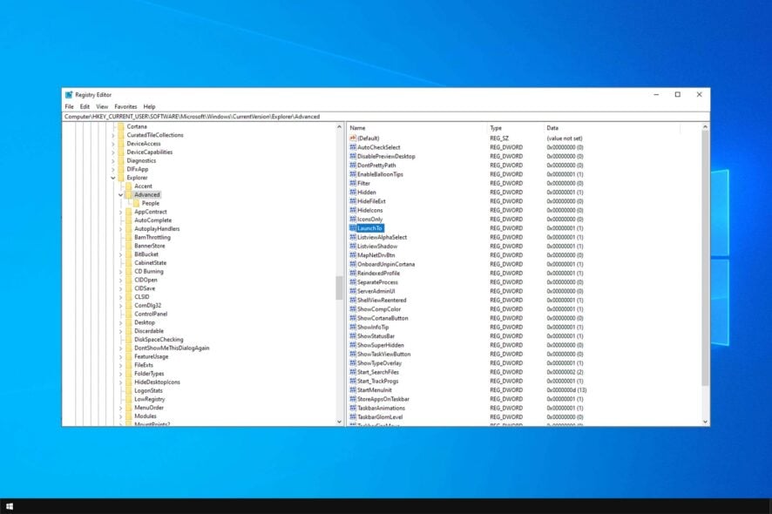Click the TaskbarAnimations DWORD icon

pos(353,408)
